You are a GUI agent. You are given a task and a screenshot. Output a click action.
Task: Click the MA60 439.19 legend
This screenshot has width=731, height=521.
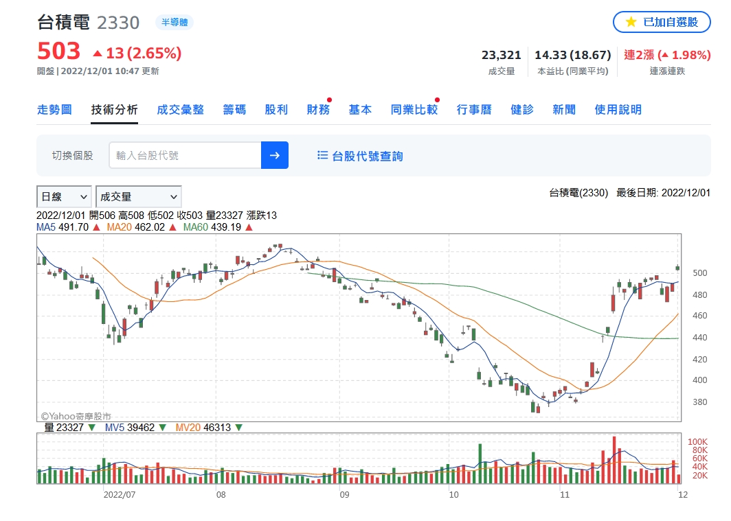[217, 227]
